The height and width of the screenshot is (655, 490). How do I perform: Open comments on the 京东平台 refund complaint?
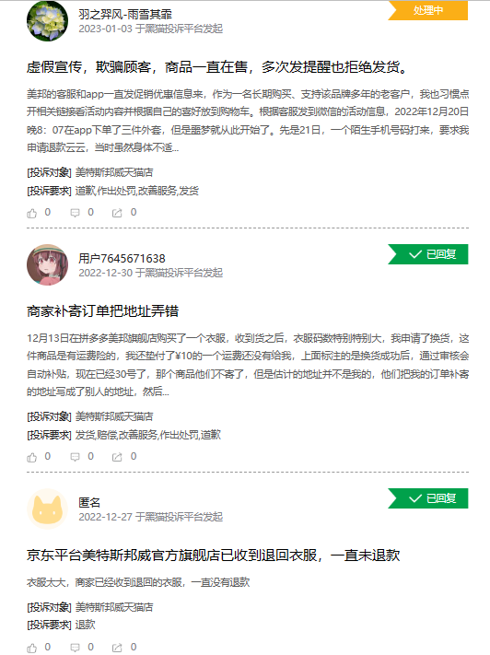pyautogui.click(x=75, y=648)
